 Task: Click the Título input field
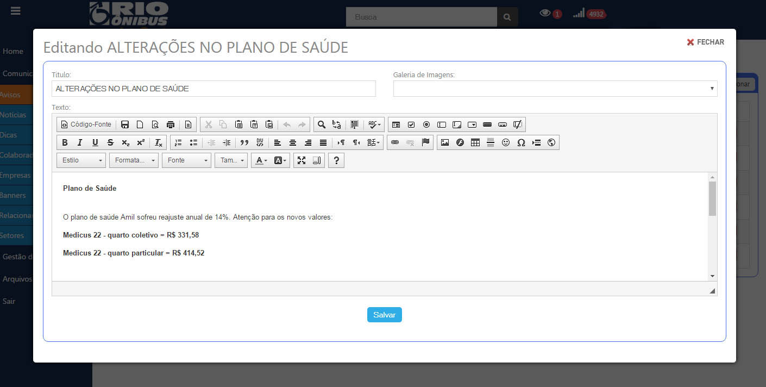click(x=214, y=89)
